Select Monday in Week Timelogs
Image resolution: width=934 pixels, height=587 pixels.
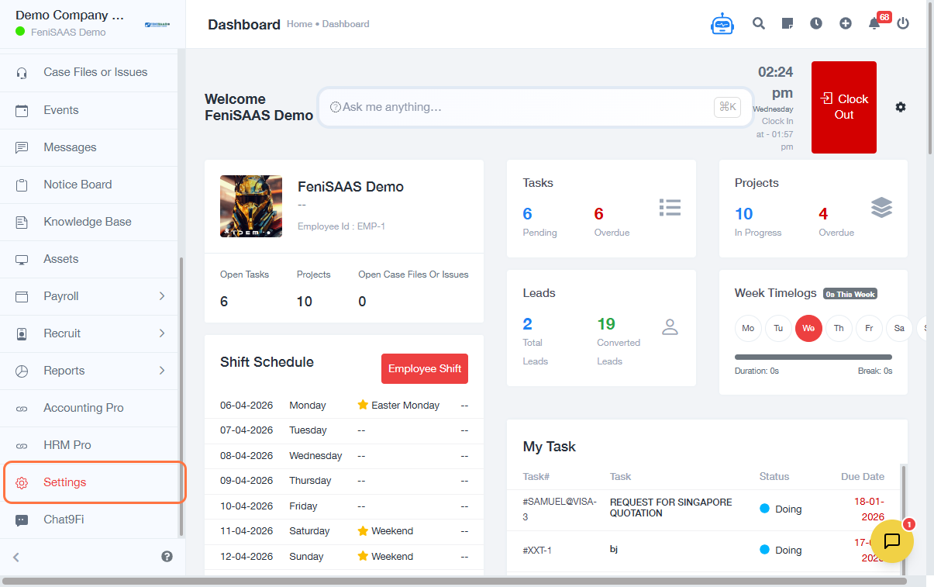point(748,328)
